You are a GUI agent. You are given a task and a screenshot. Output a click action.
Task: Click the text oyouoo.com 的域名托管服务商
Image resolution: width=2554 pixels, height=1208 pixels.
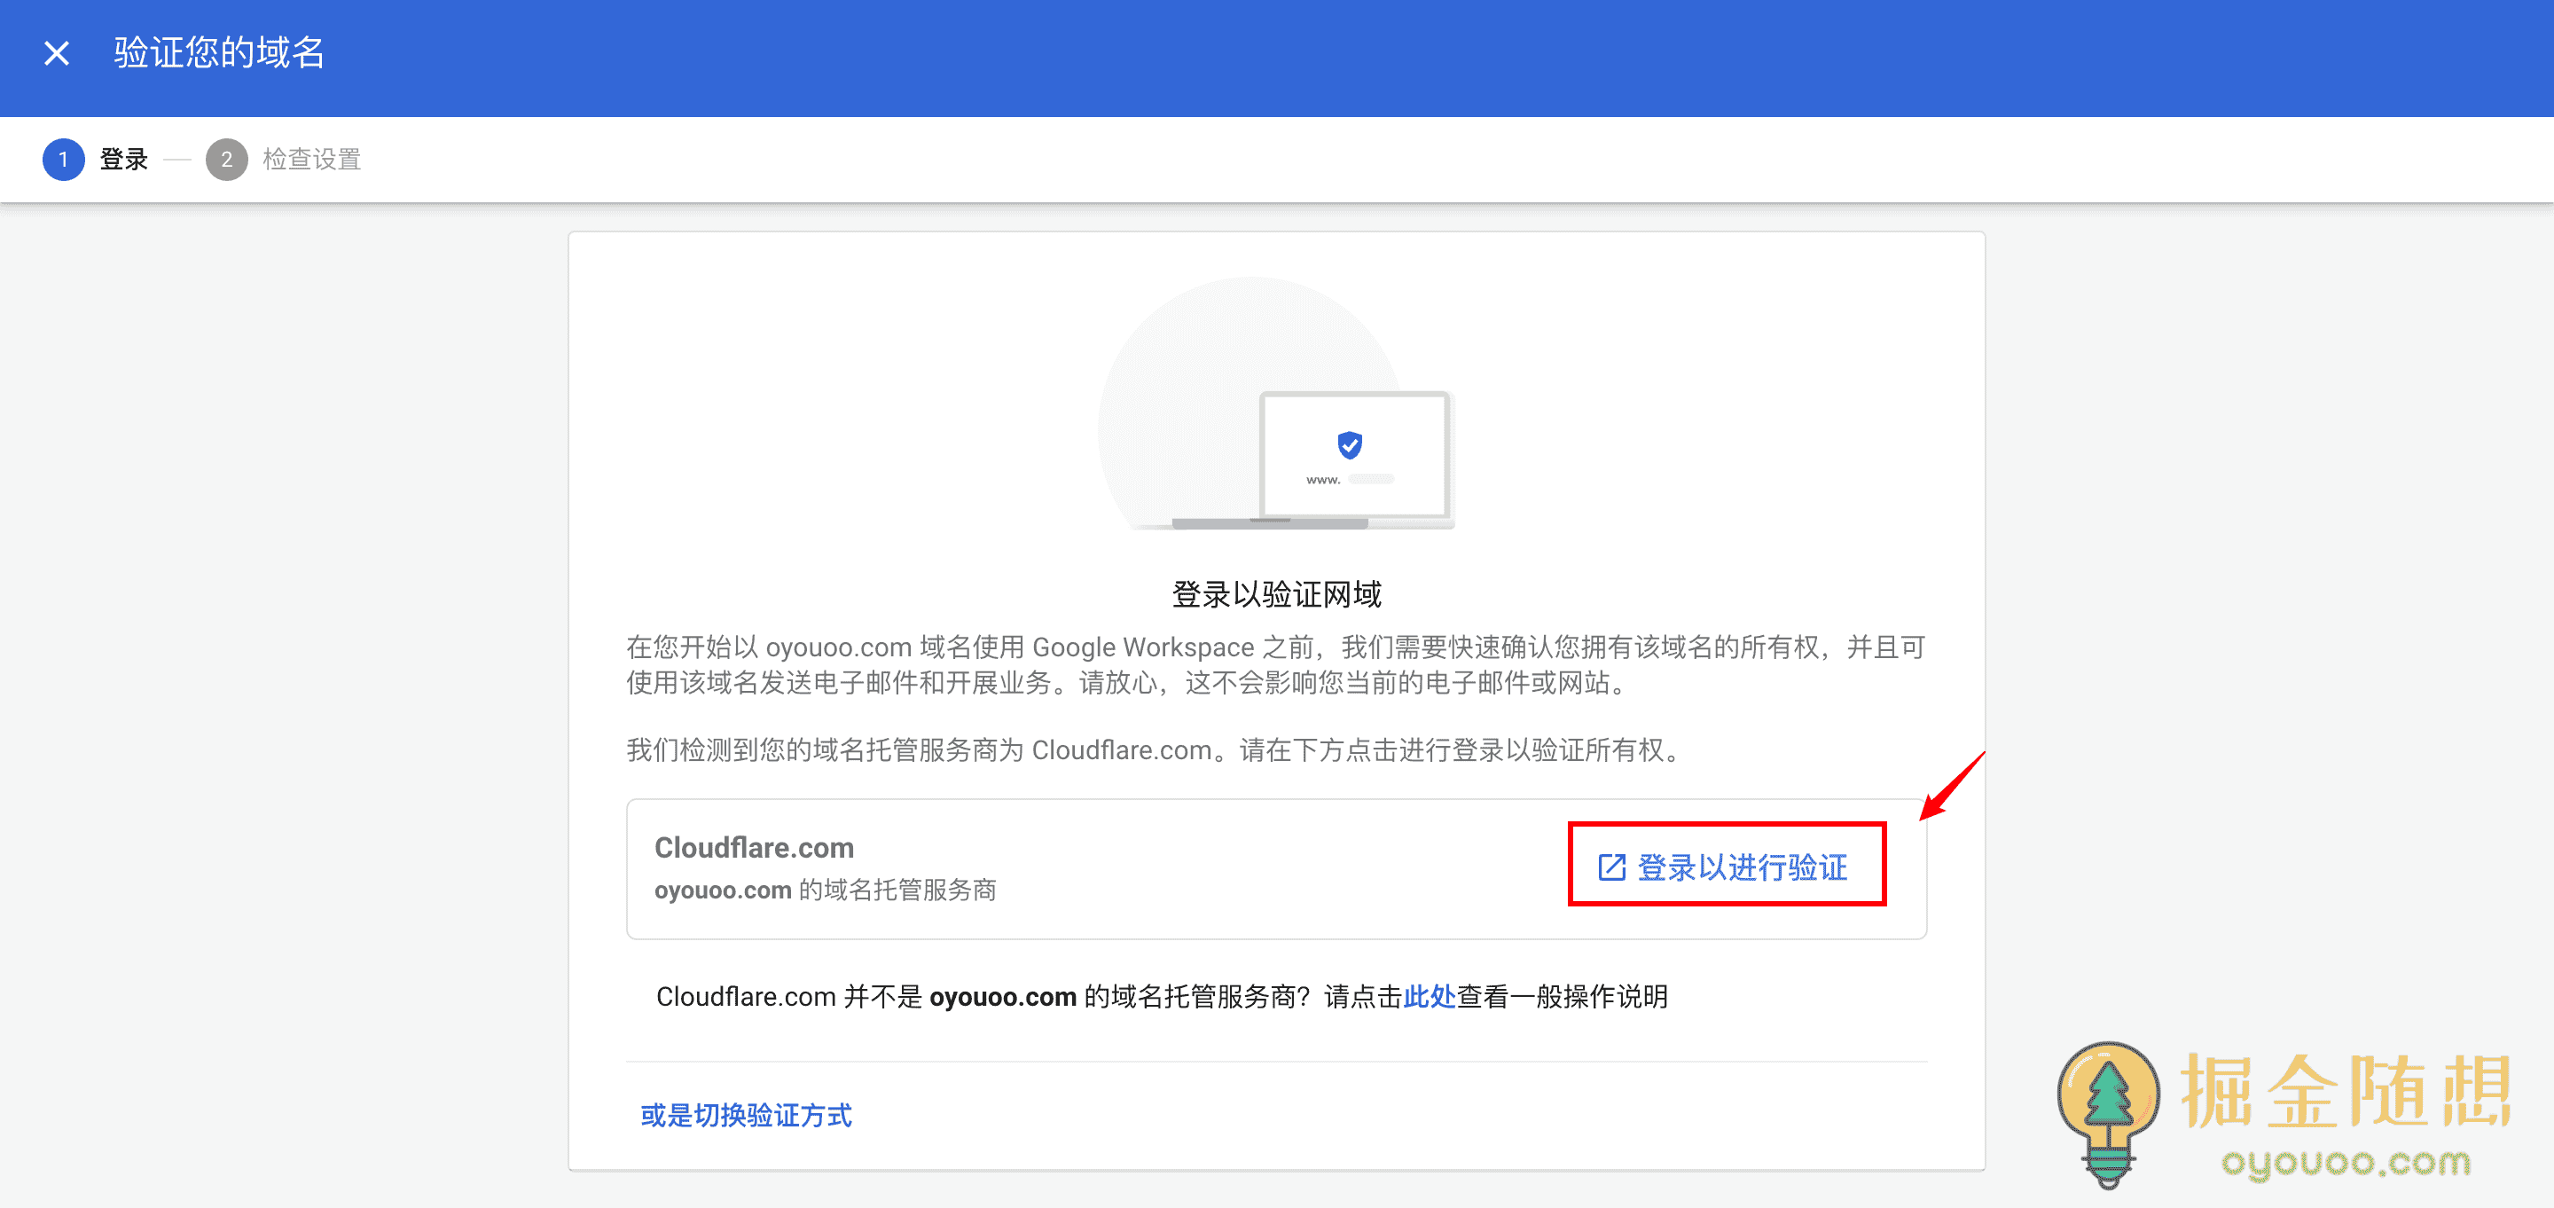825,890
